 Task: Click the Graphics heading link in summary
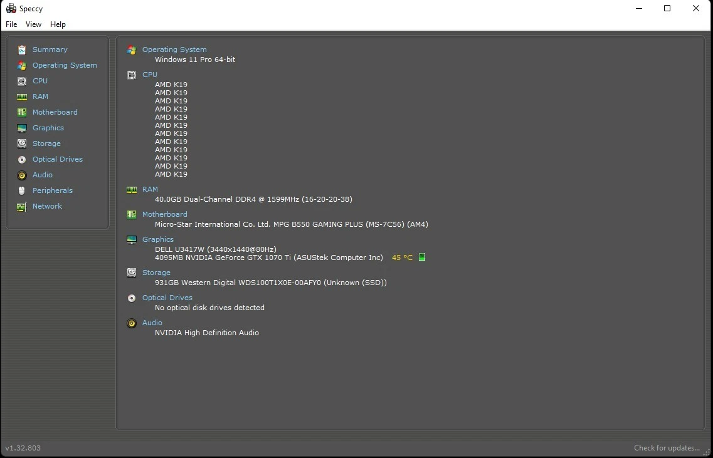[158, 239]
